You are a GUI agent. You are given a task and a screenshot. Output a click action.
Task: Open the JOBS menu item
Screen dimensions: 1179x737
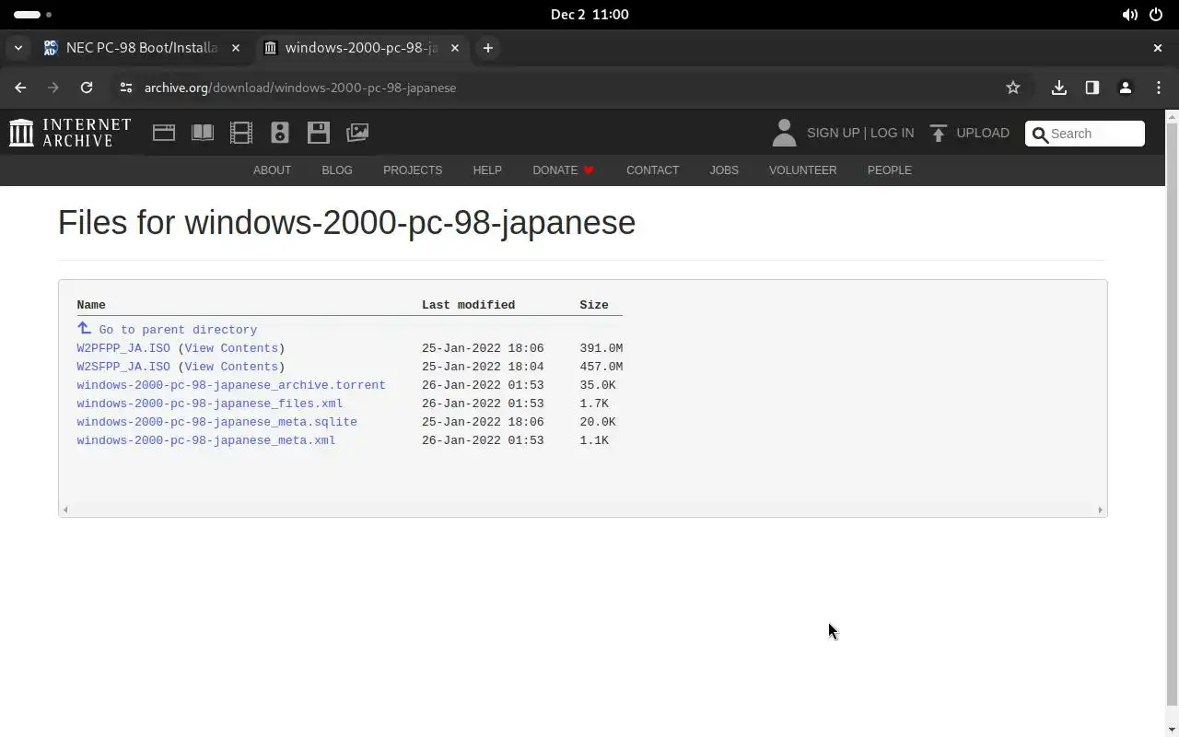click(x=724, y=170)
